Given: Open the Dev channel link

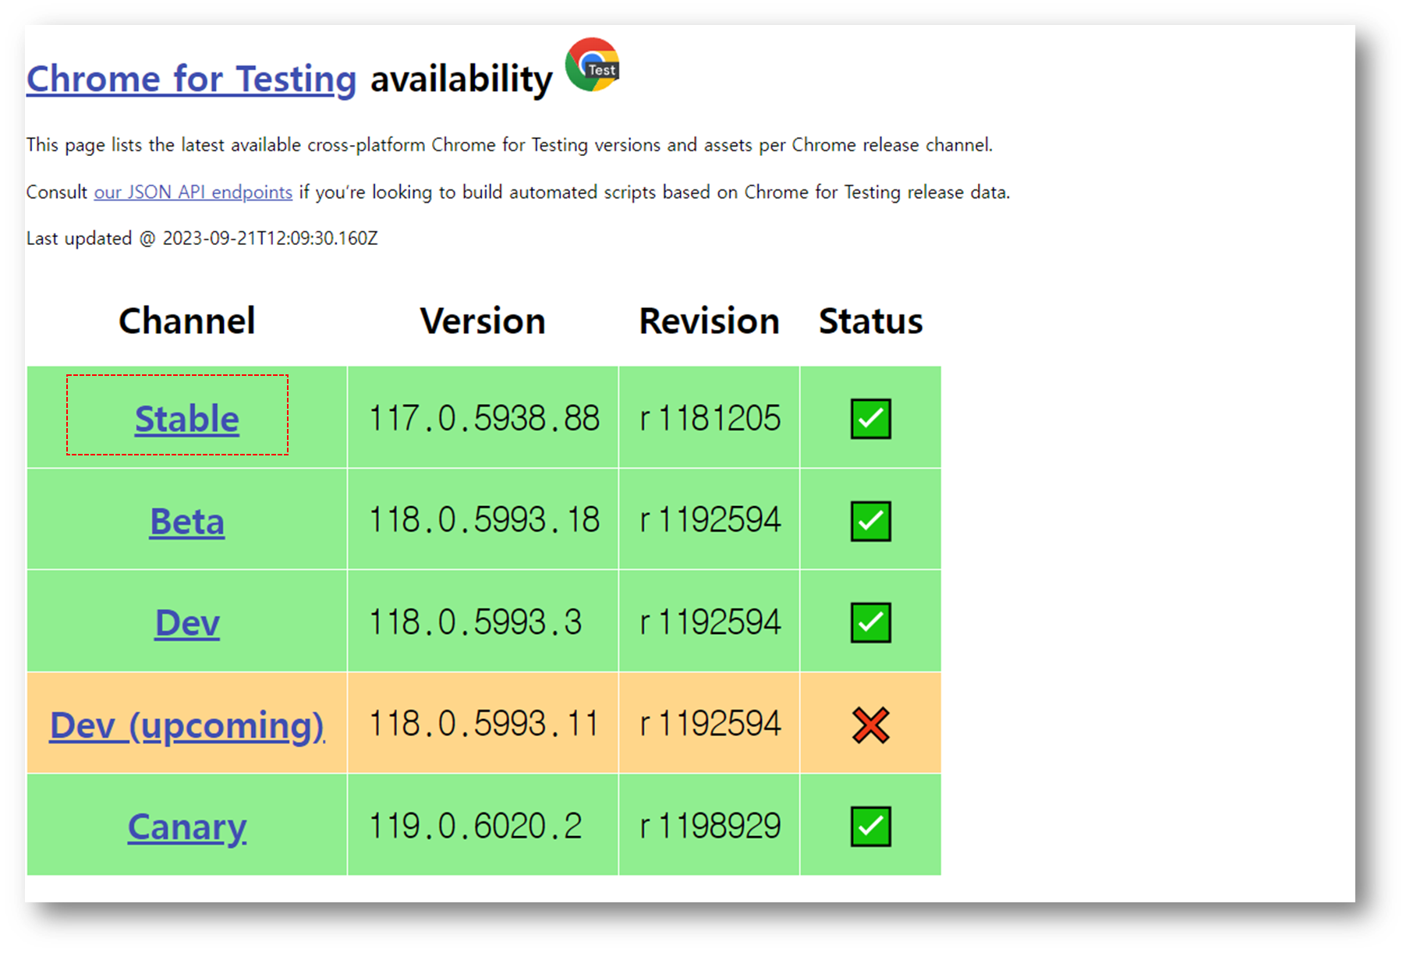Looking at the screenshot, I should pos(187,622).
